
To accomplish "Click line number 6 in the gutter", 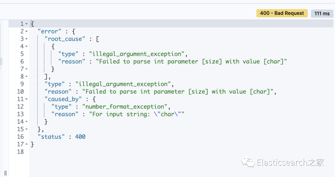I will pos(22,61).
